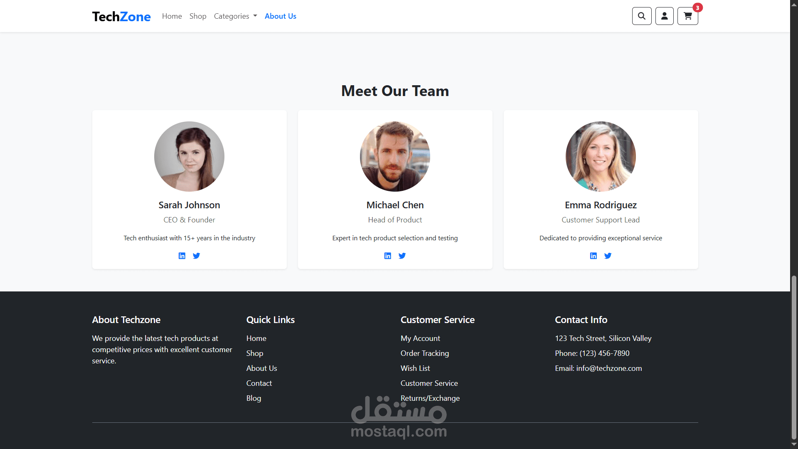Open the Returns/Exchange link
This screenshot has height=449, width=798.
430,398
